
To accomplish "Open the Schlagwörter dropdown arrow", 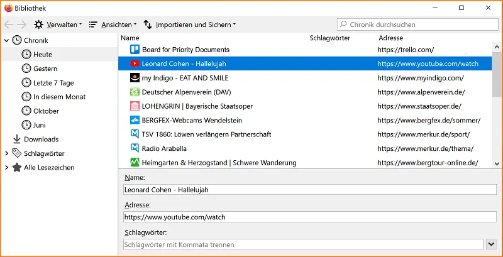I will pos(492,244).
